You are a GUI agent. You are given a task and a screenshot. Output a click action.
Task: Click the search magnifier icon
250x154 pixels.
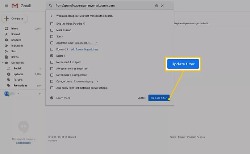click(51, 6)
